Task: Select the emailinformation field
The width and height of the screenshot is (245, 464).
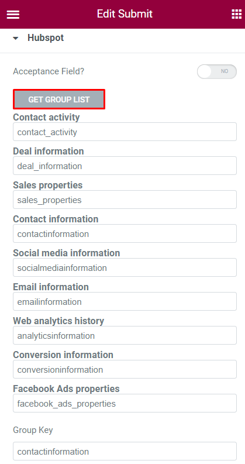Action: 125,301
